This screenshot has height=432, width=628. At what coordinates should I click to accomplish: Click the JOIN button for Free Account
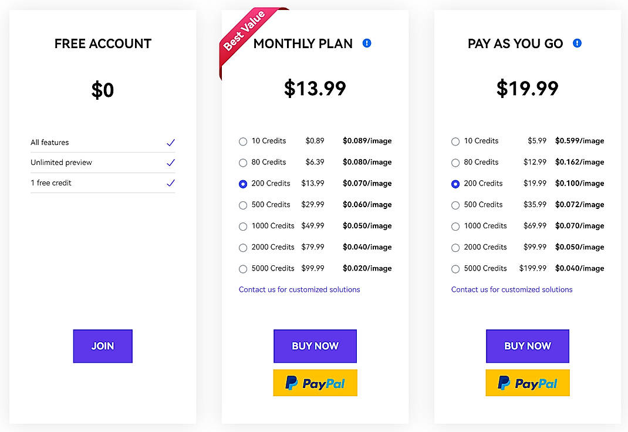[103, 346]
